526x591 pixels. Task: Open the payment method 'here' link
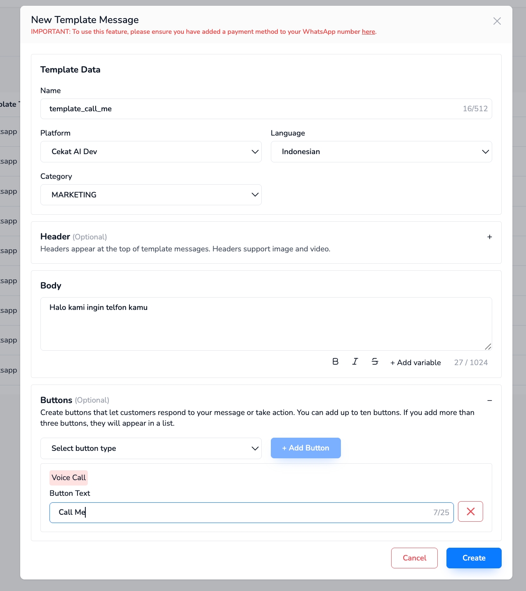pyautogui.click(x=369, y=32)
